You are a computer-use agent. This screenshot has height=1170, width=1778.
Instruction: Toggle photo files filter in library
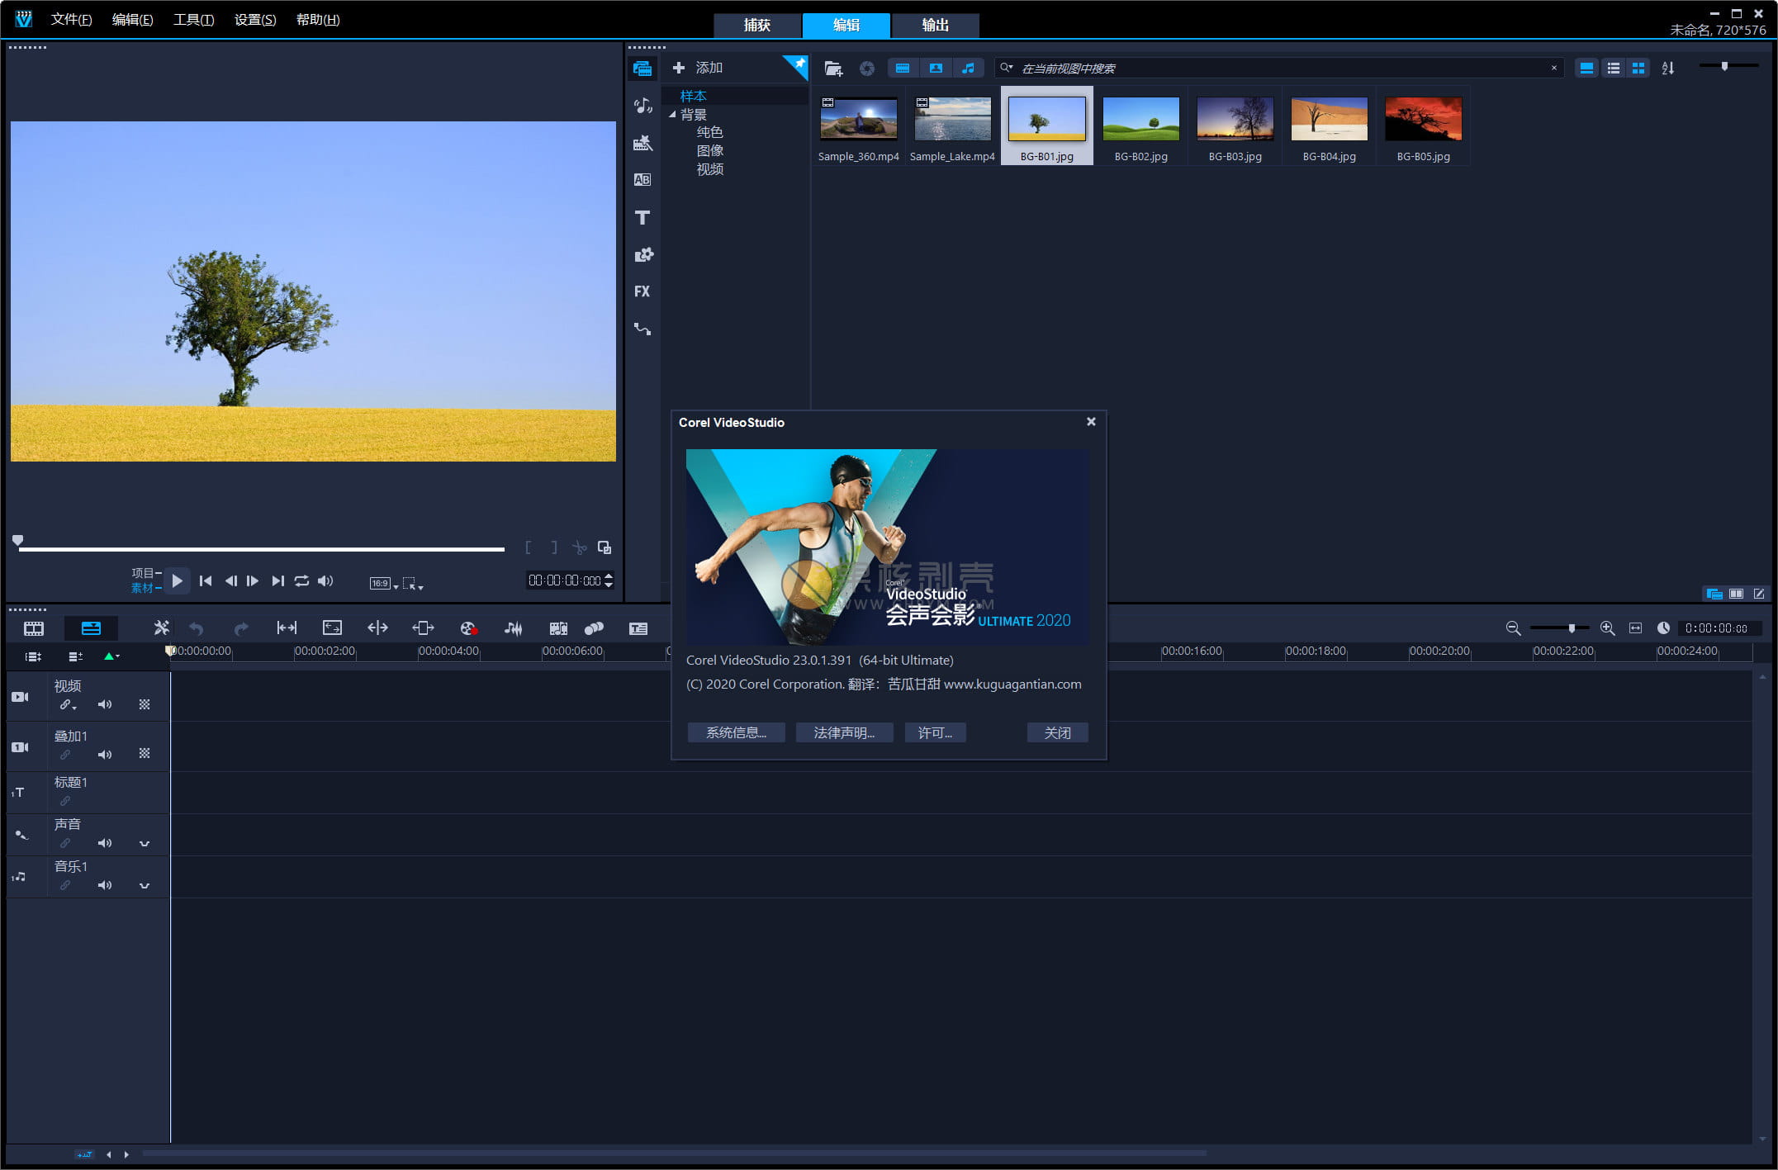(936, 69)
